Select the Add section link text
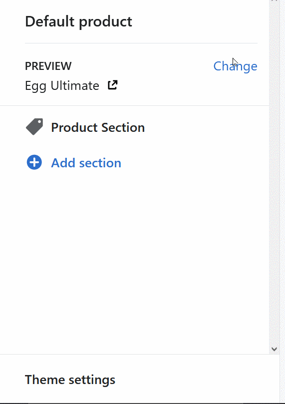The height and width of the screenshot is (404, 285). (86, 163)
